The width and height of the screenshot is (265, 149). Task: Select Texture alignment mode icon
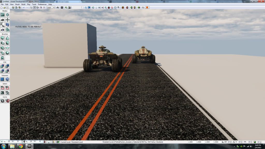pos(7,20)
